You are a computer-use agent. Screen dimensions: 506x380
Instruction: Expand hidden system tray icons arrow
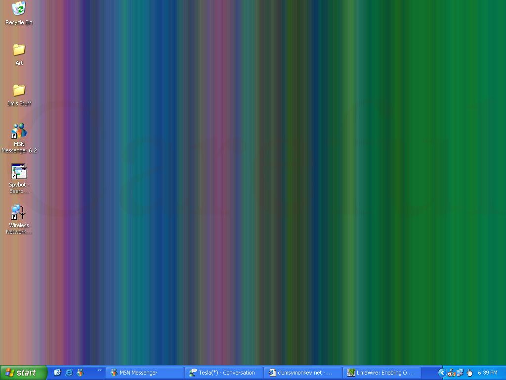tap(442, 373)
